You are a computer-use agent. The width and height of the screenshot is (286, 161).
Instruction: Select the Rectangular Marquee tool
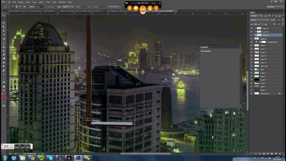click(4, 19)
